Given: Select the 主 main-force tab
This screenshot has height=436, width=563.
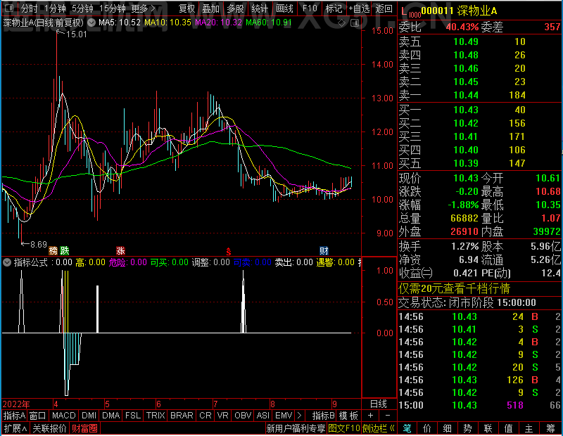Looking at the screenshot, I should click(529, 428).
